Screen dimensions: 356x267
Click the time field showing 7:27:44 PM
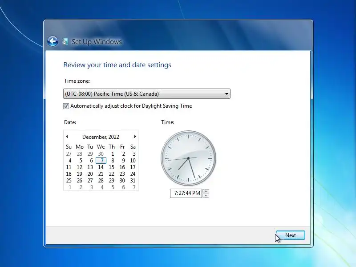186,193
